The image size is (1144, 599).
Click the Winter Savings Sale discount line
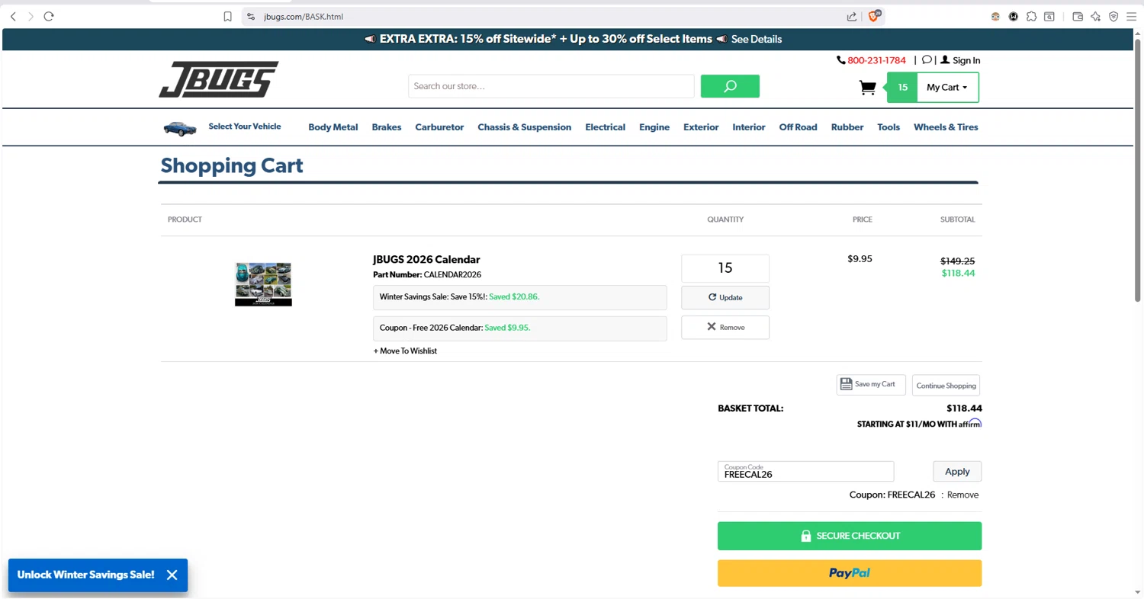(x=520, y=297)
